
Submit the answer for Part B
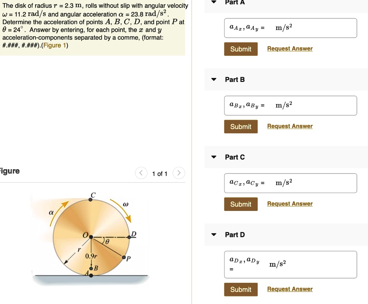241,126
